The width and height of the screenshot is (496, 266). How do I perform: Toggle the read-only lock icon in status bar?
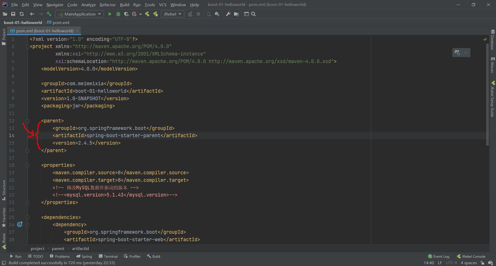(482, 263)
